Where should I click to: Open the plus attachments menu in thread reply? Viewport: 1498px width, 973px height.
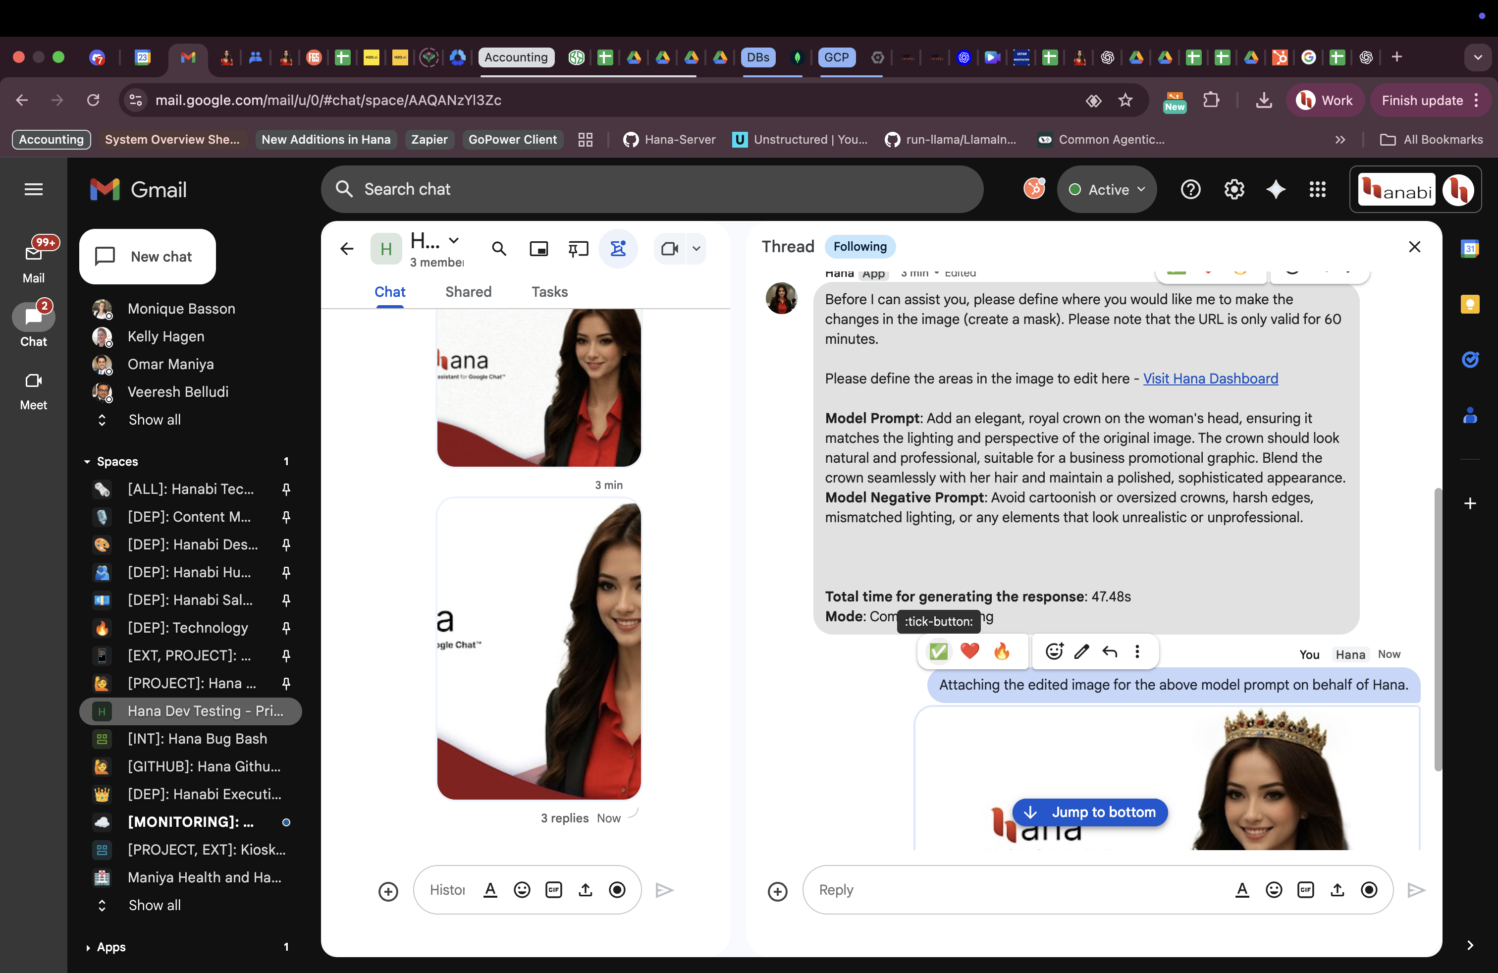778,891
